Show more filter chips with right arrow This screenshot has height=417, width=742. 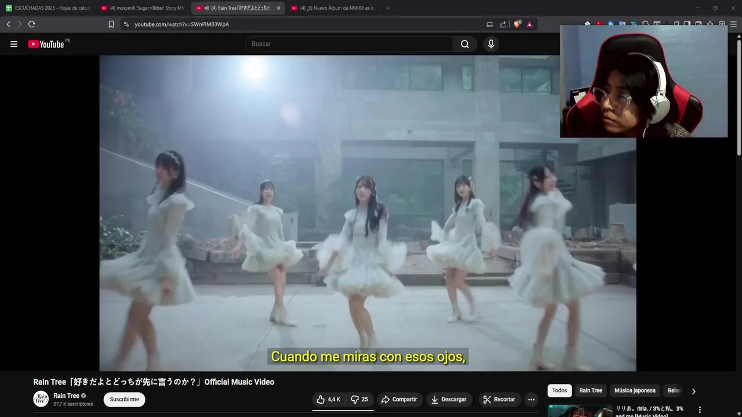[693, 392]
